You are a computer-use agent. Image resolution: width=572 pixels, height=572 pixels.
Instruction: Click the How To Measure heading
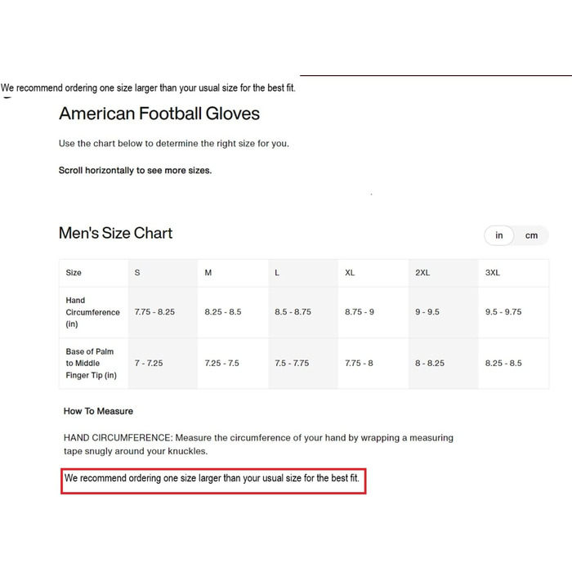pyautogui.click(x=98, y=411)
